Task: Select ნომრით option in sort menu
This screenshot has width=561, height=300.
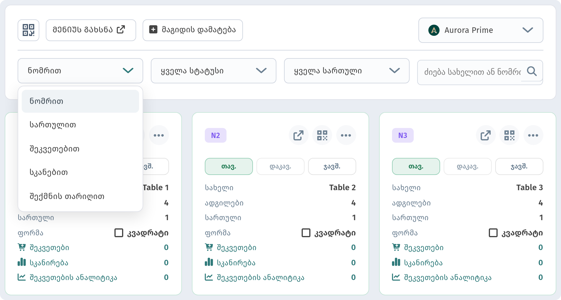Action: tap(80, 101)
